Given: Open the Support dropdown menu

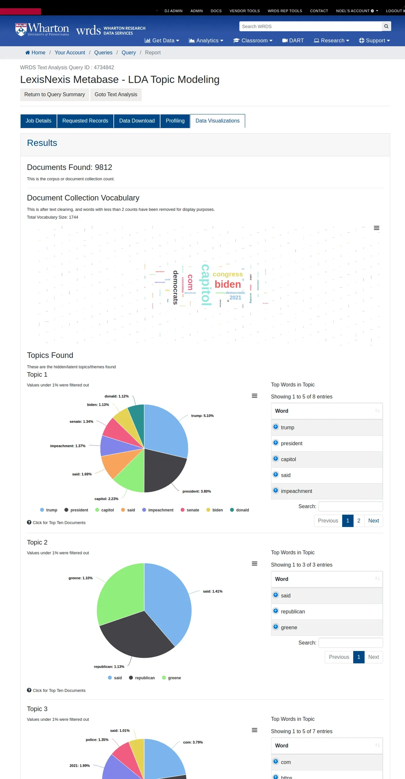Looking at the screenshot, I should tap(374, 41).
